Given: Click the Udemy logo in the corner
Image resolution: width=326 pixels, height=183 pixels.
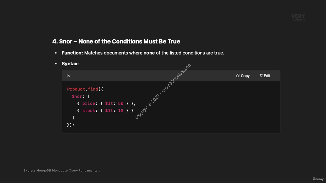Looking at the screenshot, I should click(318, 179).
